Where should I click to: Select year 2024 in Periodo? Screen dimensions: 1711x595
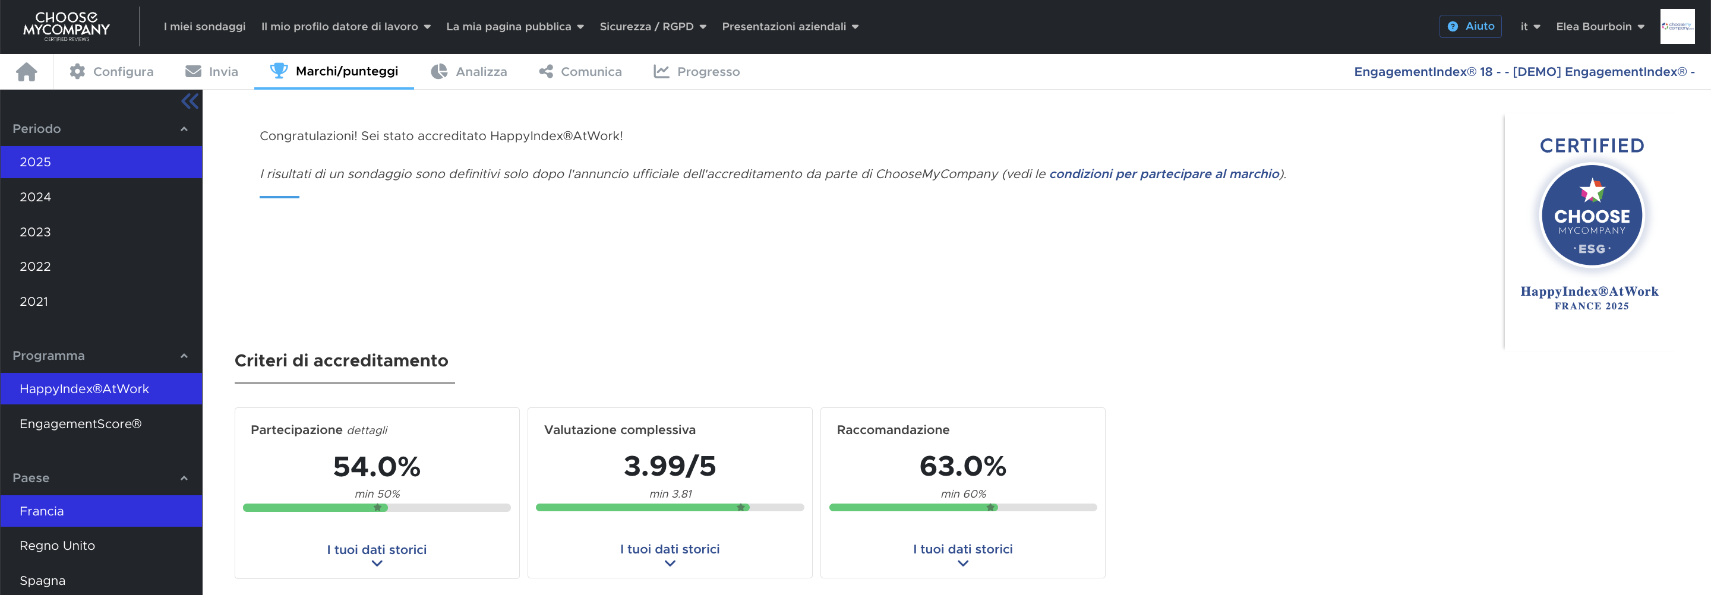pyautogui.click(x=35, y=197)
